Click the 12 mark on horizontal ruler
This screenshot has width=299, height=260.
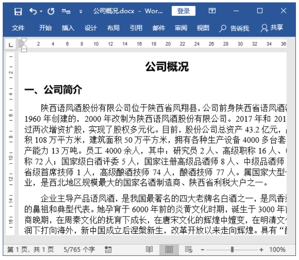(110, 44)
